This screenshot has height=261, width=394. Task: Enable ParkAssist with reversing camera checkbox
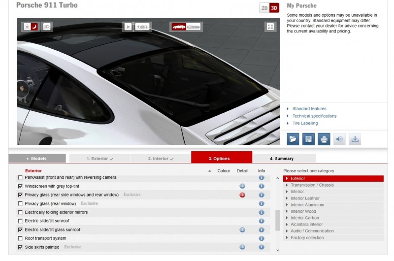coord(20,178)
